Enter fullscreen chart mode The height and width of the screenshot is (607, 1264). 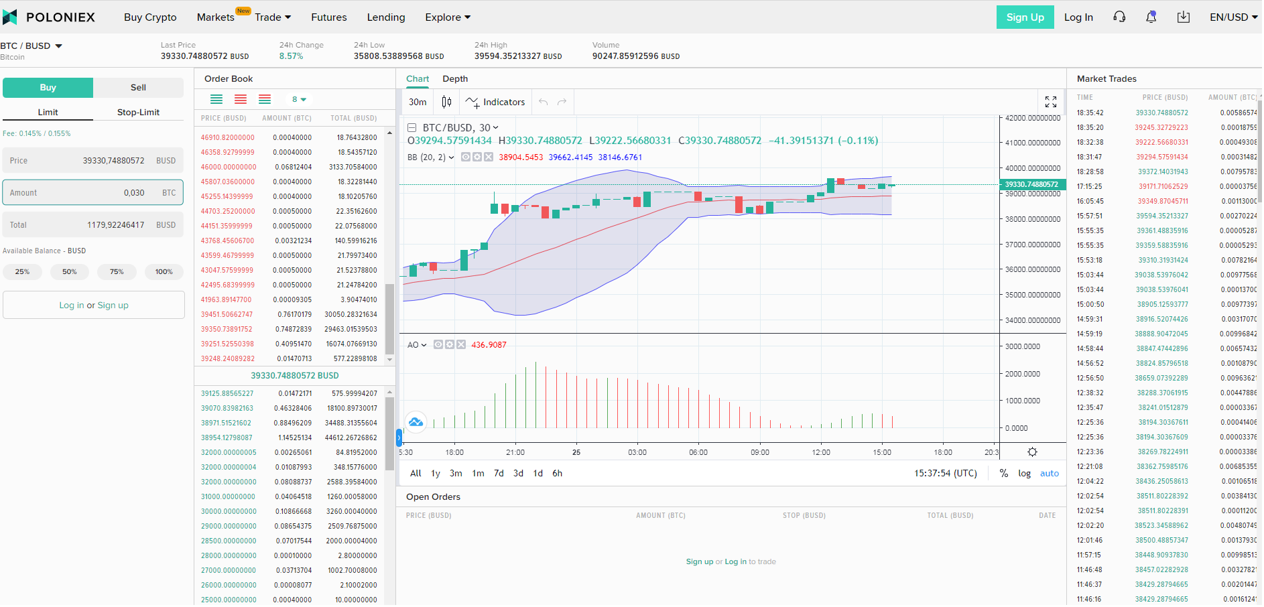1051,102
